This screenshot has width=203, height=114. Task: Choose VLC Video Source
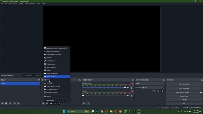pyautogui.click(x=57, y=89)
